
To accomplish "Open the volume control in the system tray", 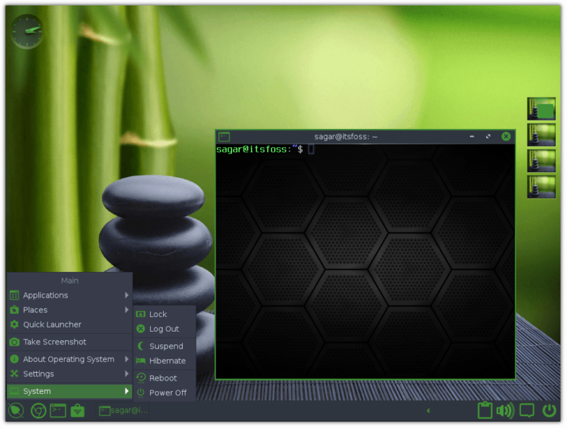I will [x=505, y=410].
